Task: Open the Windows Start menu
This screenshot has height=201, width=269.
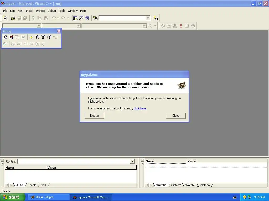Action: (x=13, y=197)
